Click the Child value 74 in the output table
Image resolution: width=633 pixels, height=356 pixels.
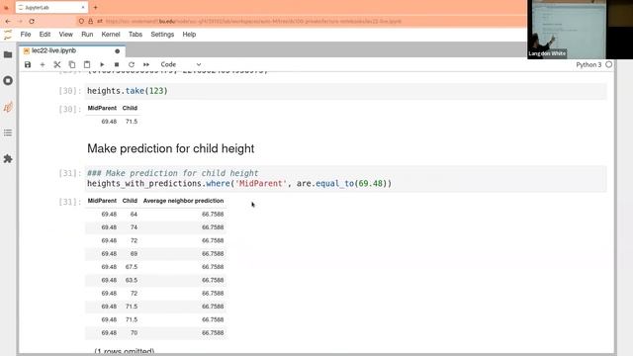134,227
